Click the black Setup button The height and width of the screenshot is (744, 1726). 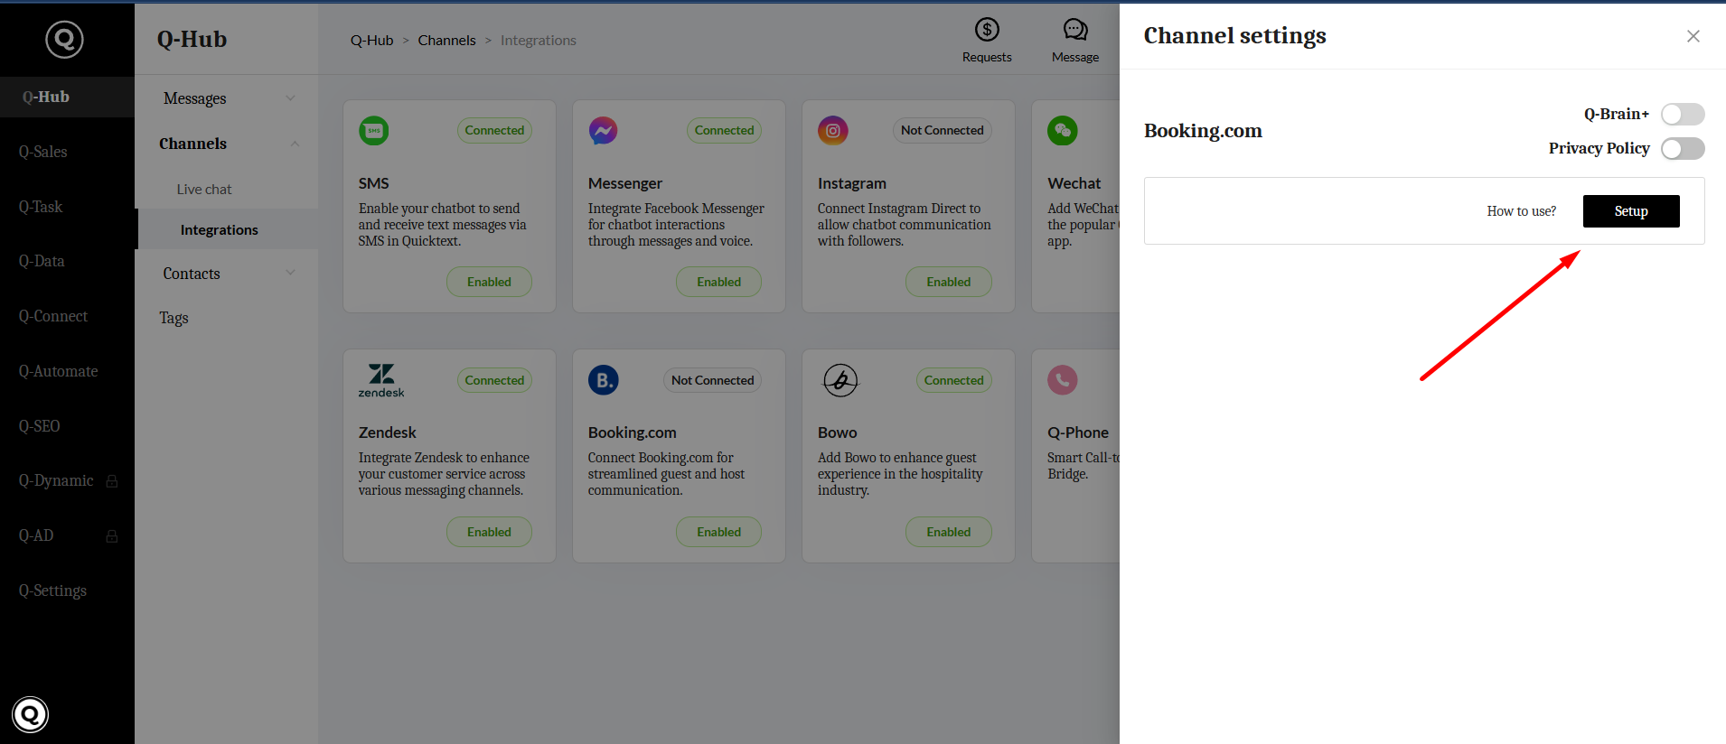[x=1630, y=211]
